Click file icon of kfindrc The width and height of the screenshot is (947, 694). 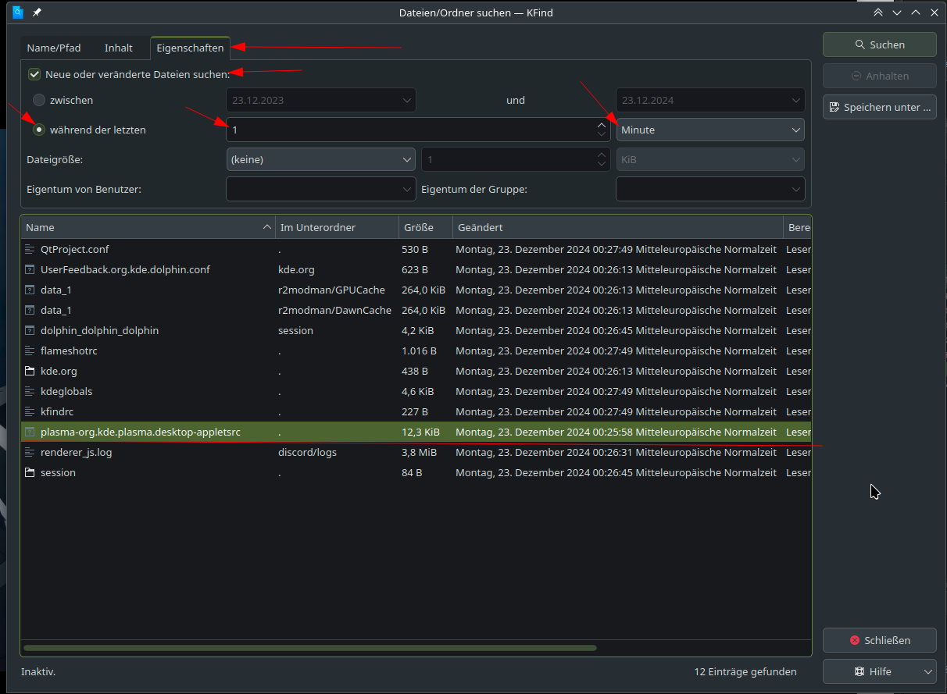pyautogui.click(x=30, y=411)
